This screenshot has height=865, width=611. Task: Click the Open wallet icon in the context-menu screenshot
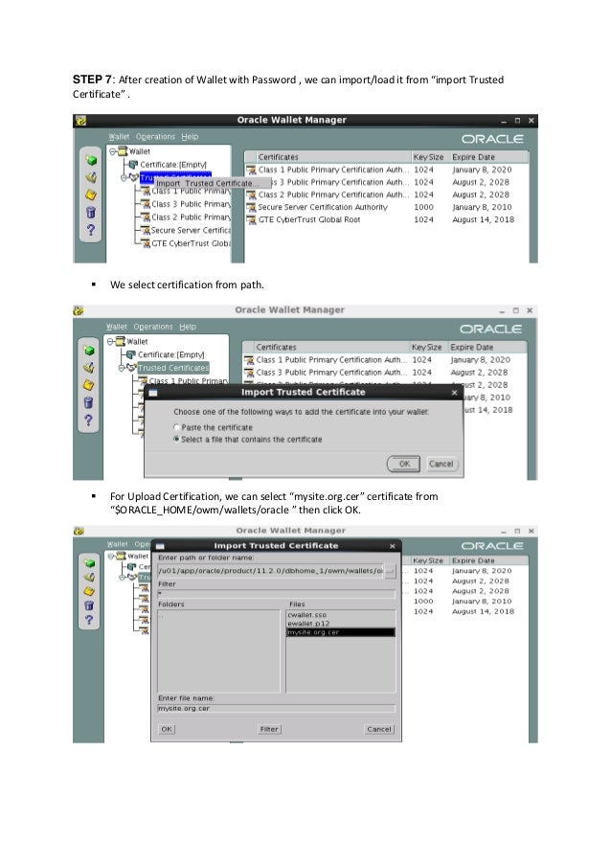pyautogui.click(x=91, y=177)
